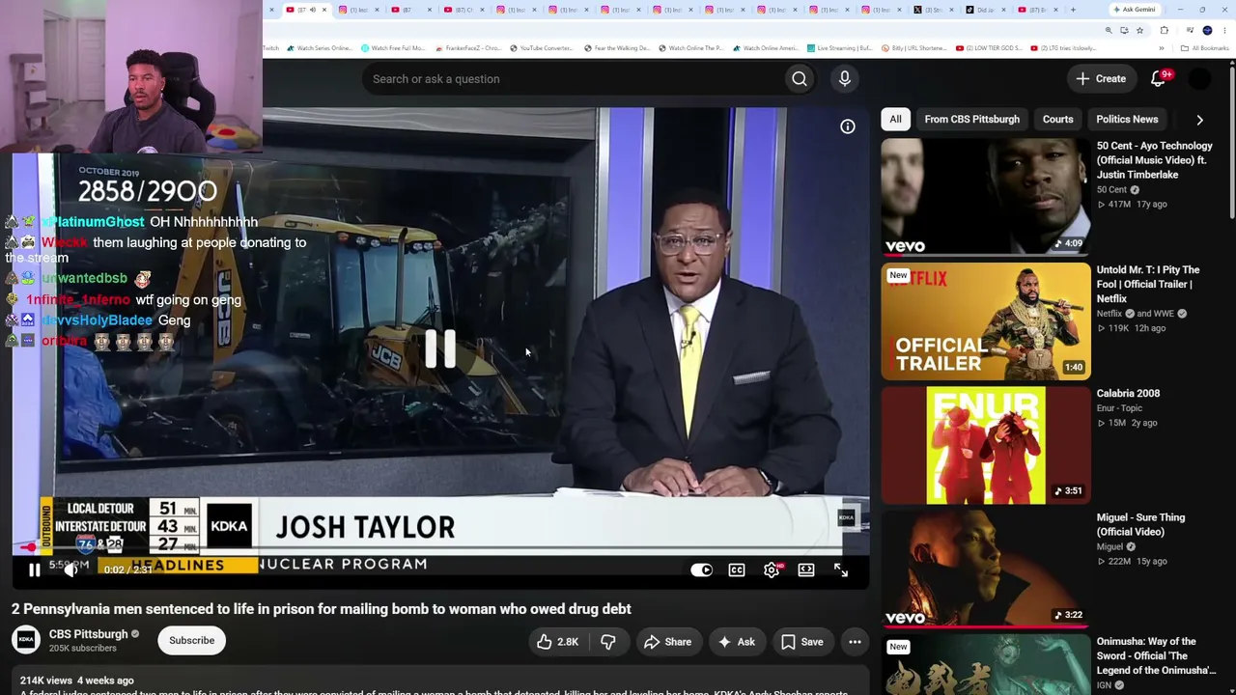This screenshot has height=695, width=1236.
Task: Go to the CBS Pittsburgh channel name
Action: click(x=88, y=634)
